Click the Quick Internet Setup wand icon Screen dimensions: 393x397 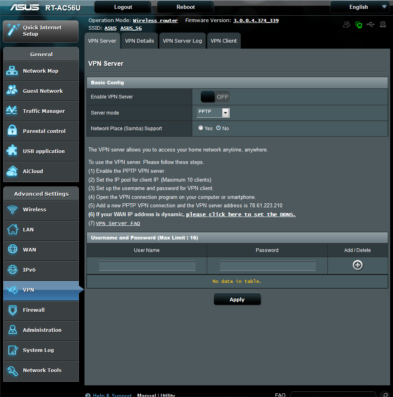click(13, 30)
